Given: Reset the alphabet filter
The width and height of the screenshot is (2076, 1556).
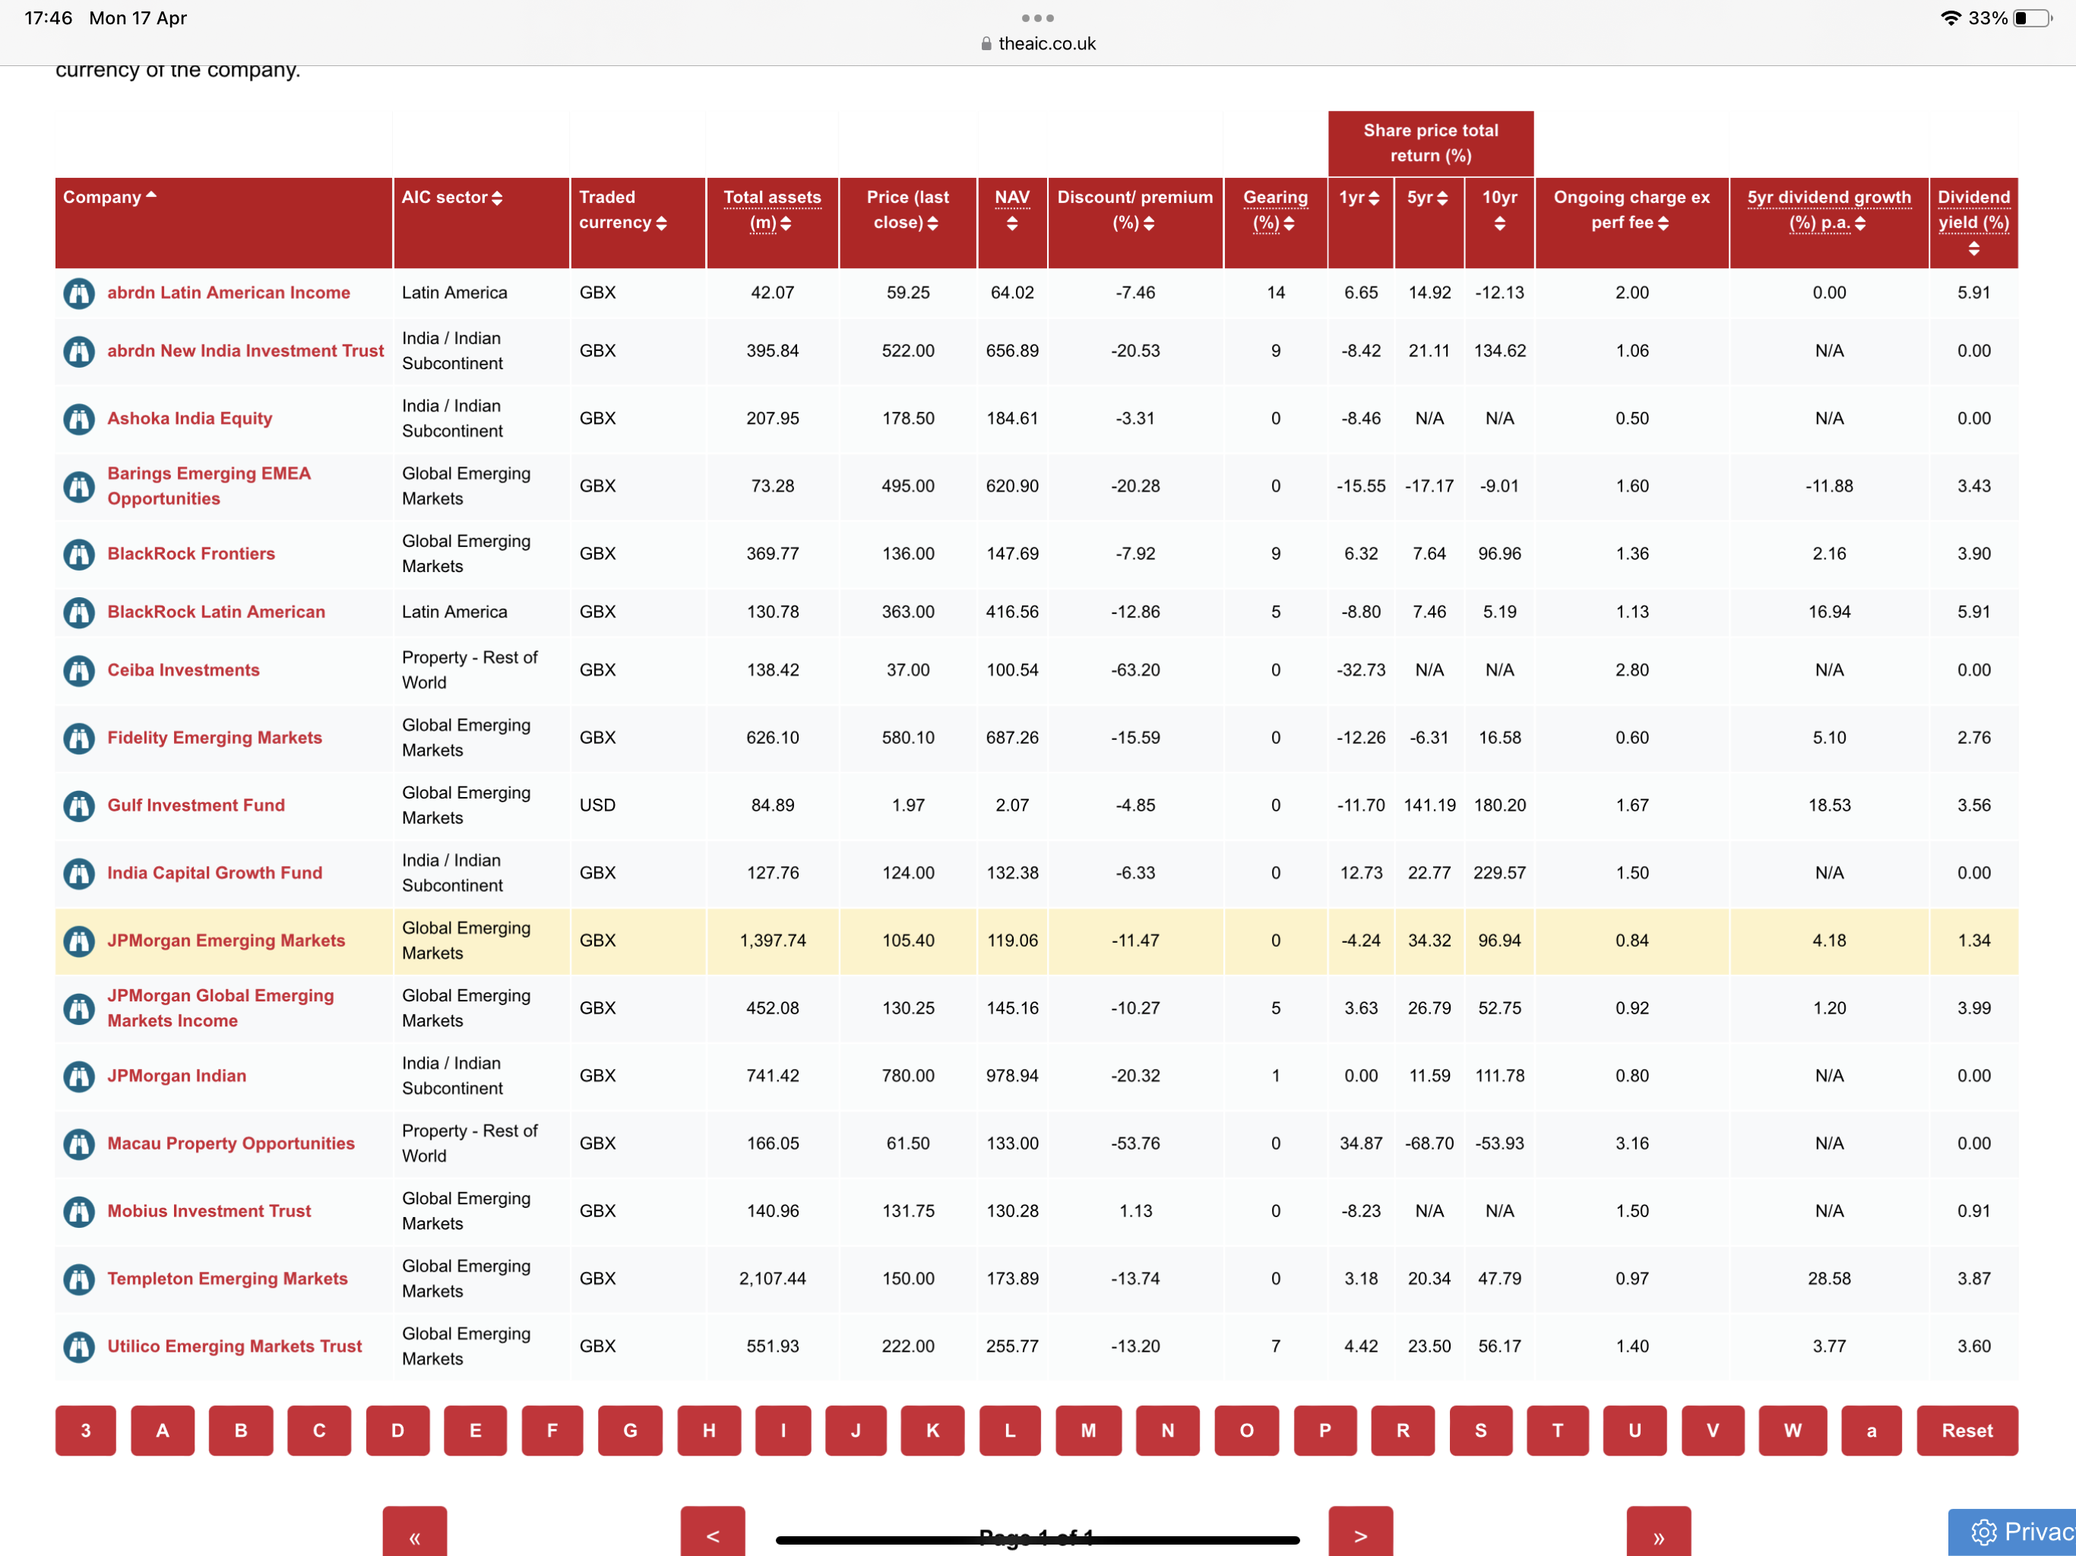Looking at the screenshot, I should (1967, 1430).
